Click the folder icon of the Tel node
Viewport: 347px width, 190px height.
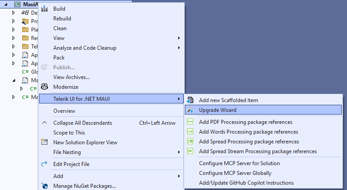pos(25,47)
